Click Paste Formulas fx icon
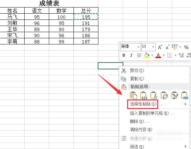 click(154, 95)
